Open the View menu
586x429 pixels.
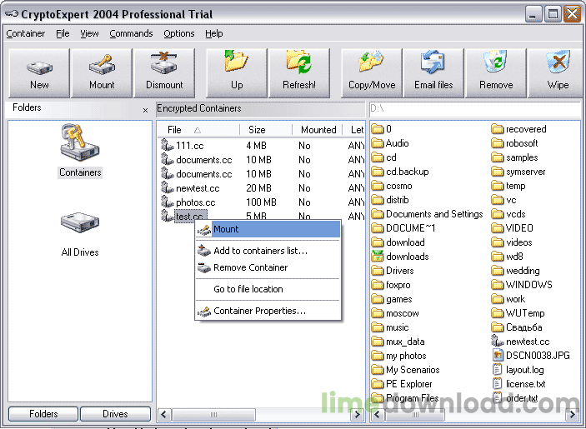click(x=89, y=33)
